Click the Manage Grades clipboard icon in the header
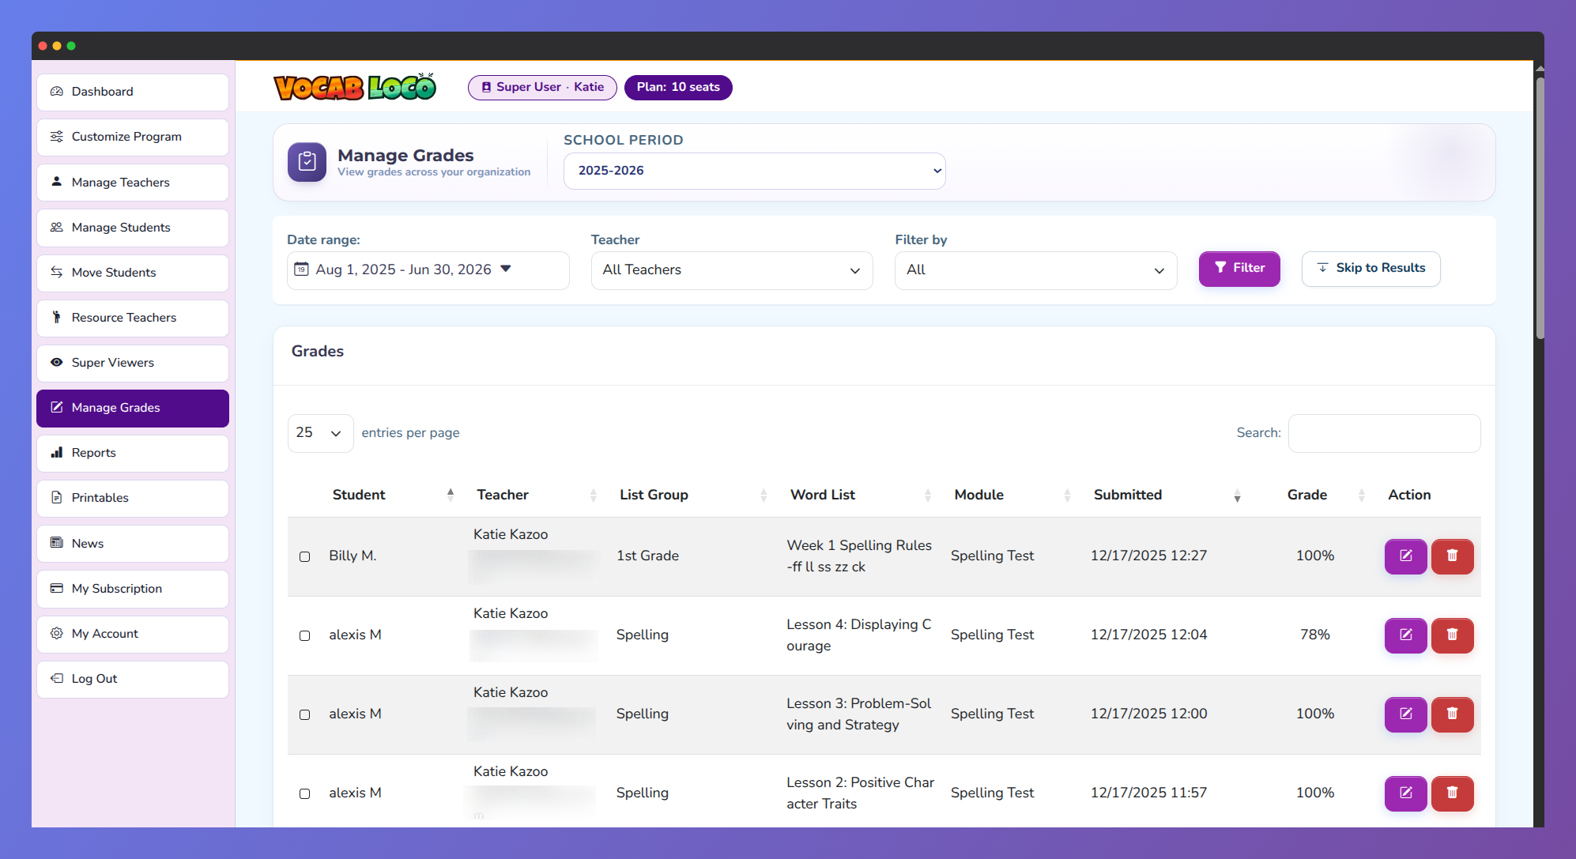Viewport: 1576px width, 859px height. coord(307,162)
